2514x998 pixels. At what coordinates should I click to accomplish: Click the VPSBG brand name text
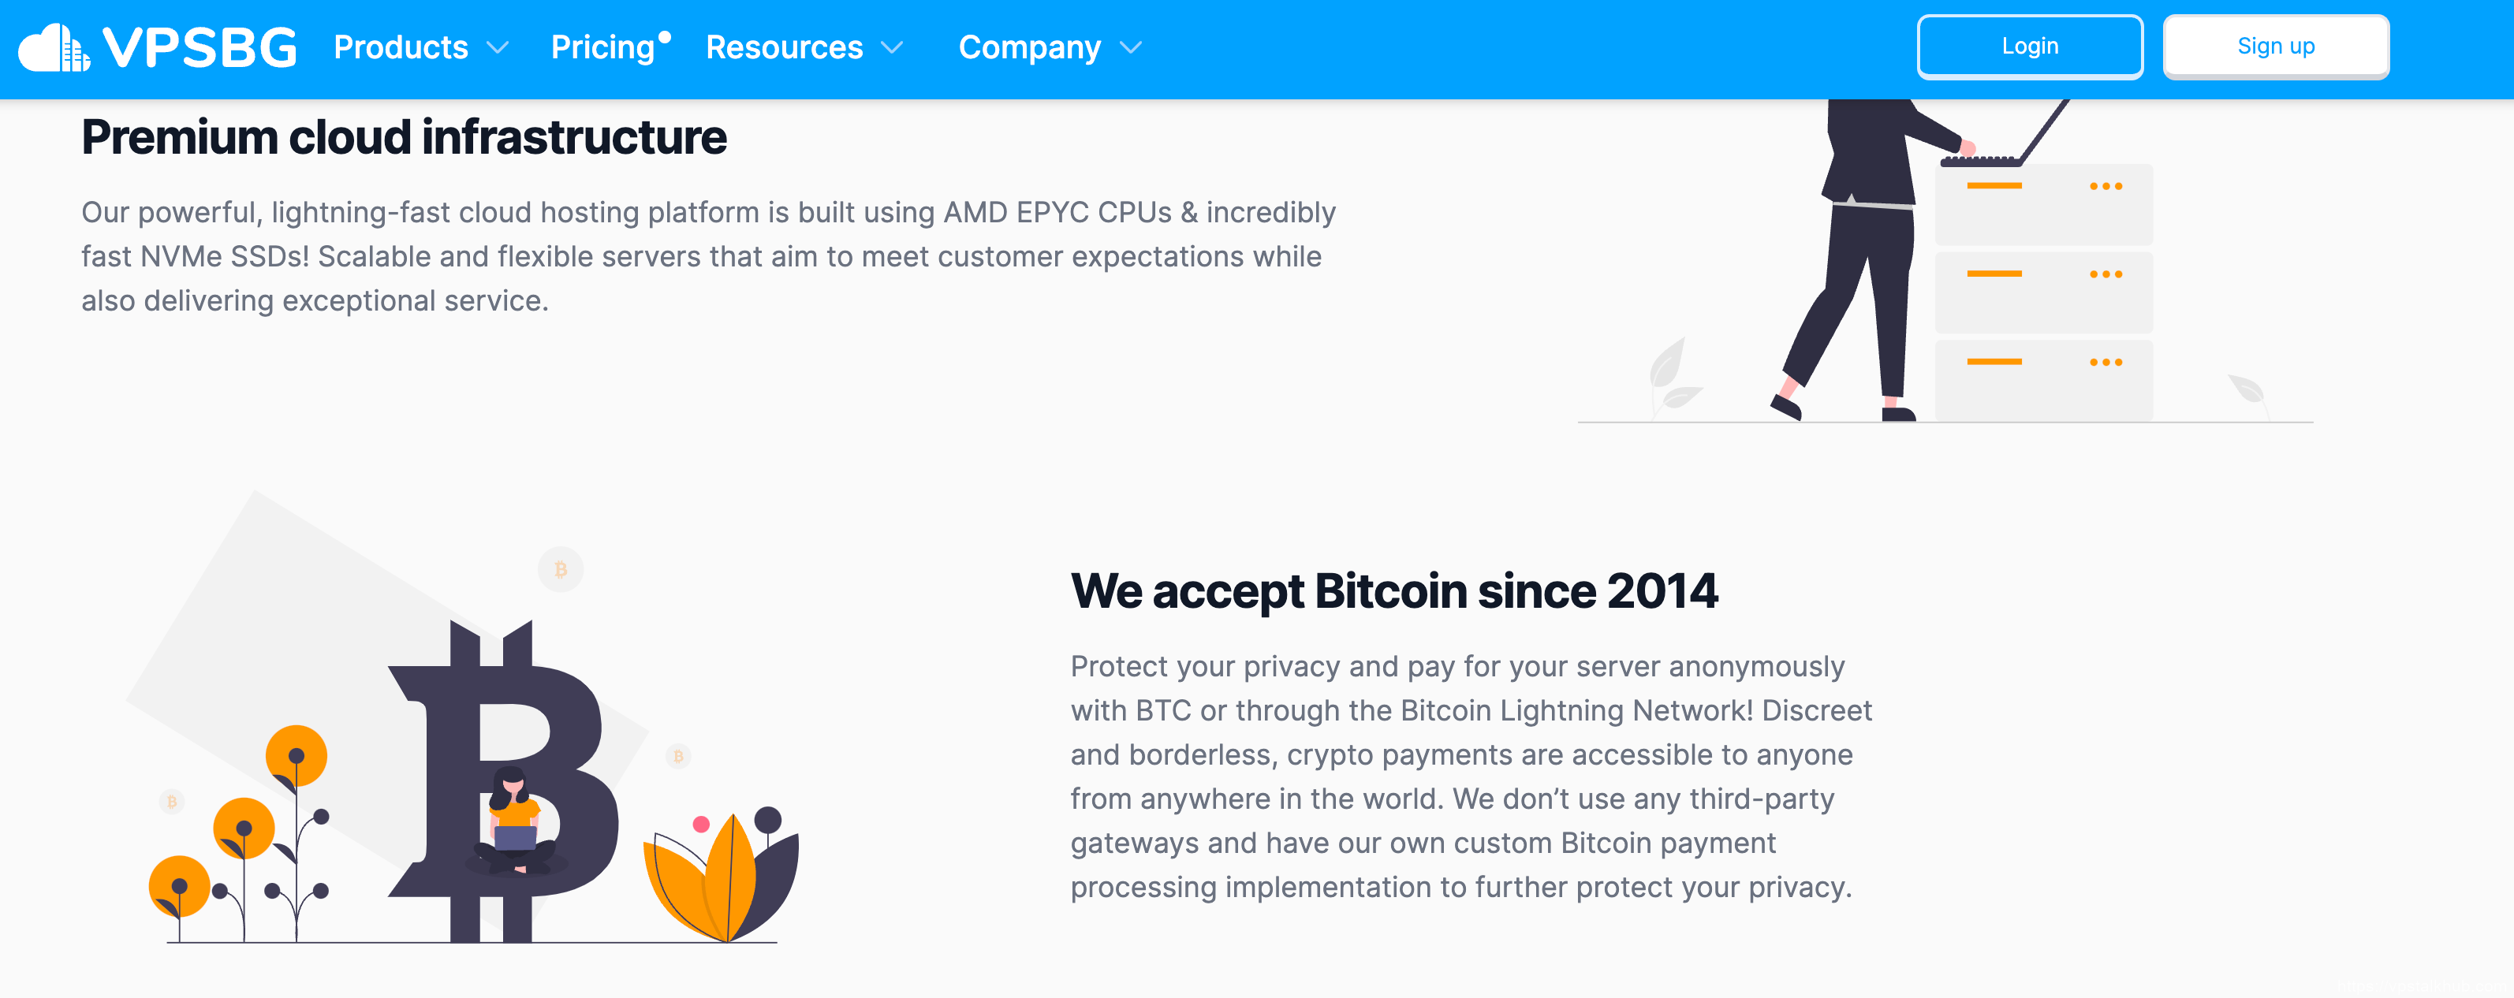click(200, 48)
